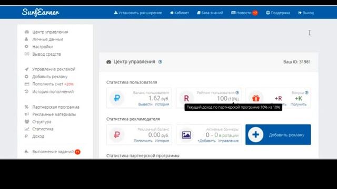337x189 pixels.
Task: Click the lifebuoy icon beside Поддержка
Action: (x=268, y=13)
